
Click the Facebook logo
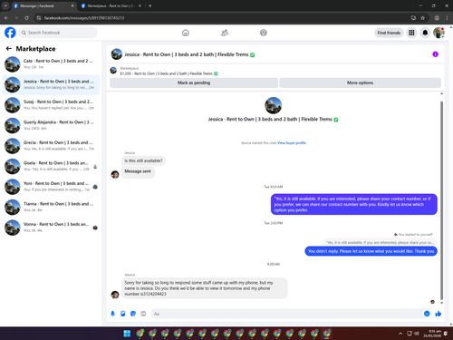[x=10, y=33]
